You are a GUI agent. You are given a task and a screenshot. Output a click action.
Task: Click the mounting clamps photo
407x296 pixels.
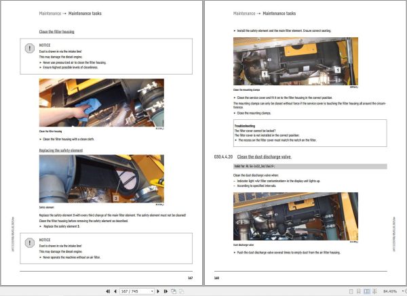pyautogui.click(x=296, y=62)
